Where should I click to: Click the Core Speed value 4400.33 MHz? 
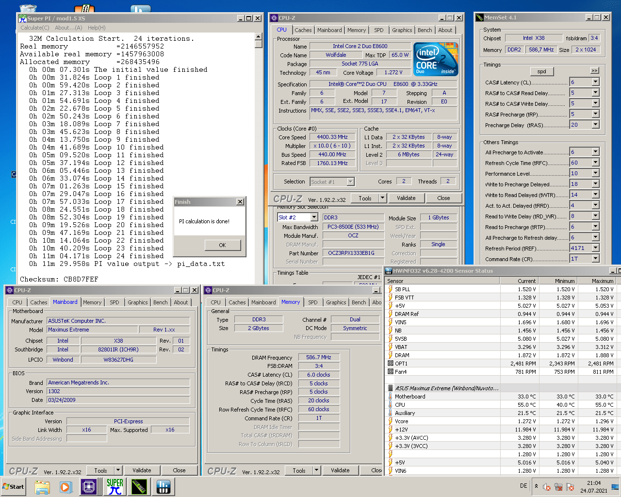click(x=332, y=137)
